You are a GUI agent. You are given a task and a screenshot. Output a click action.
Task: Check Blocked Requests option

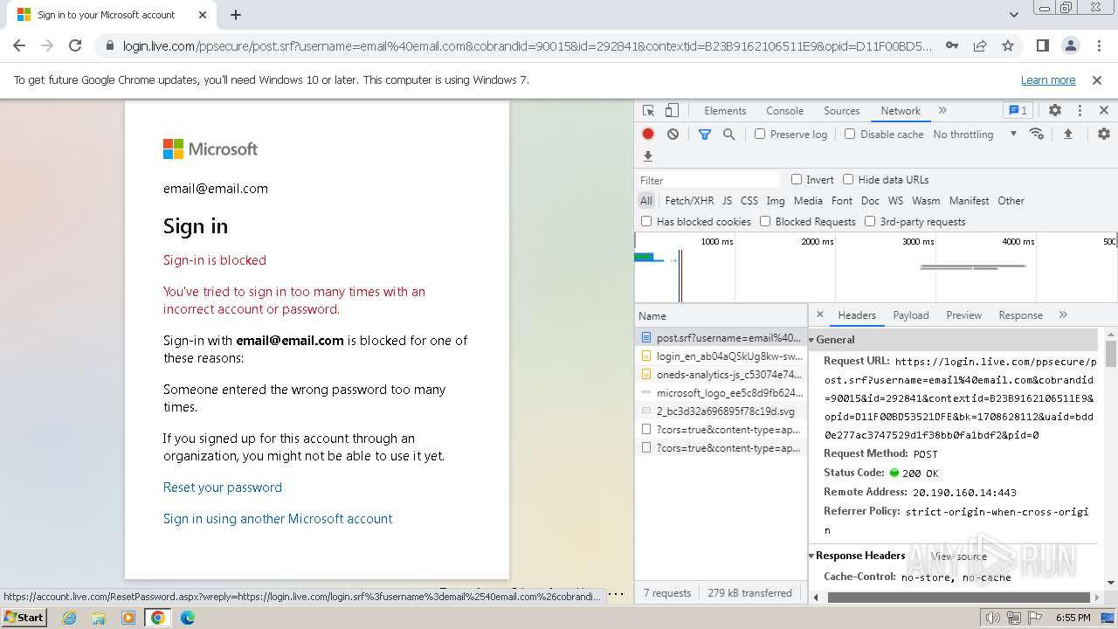tap(765, 222)
